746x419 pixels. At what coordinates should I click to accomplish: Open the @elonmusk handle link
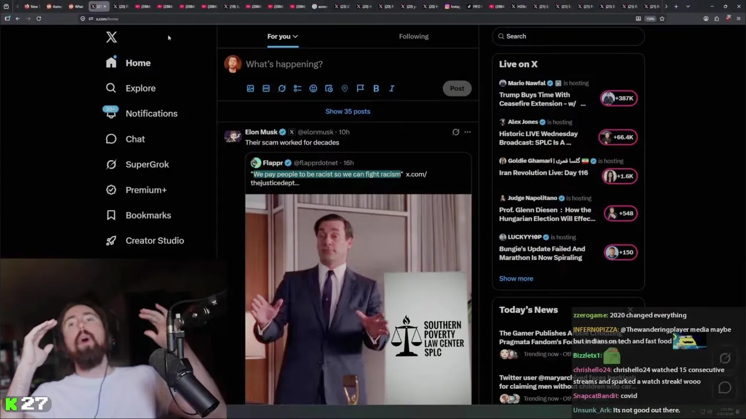(315, 132)
